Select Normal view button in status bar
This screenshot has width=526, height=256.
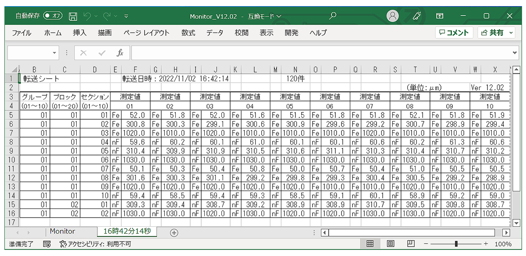[x=370, y=244]
